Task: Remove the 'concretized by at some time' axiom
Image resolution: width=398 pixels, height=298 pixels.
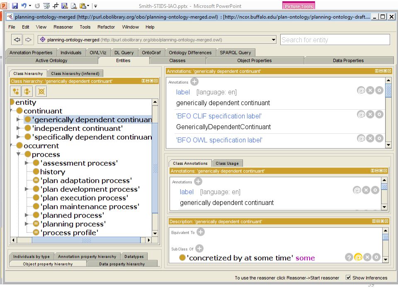Action: pos(367,257)
